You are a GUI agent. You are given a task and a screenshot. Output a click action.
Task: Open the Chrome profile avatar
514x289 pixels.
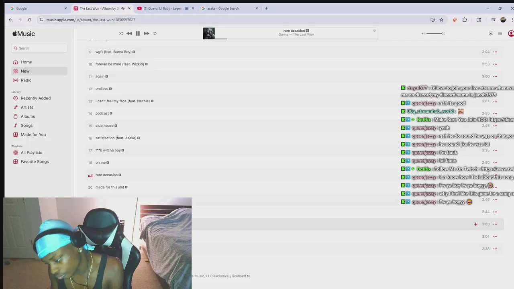tap(503, 20)
